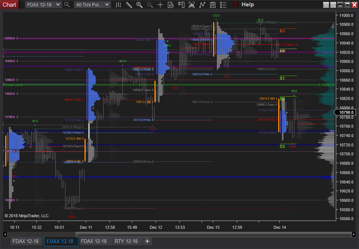Click the Dec 12 time axis label
This screenshot has width=359, height=249.
coord(156,227)
